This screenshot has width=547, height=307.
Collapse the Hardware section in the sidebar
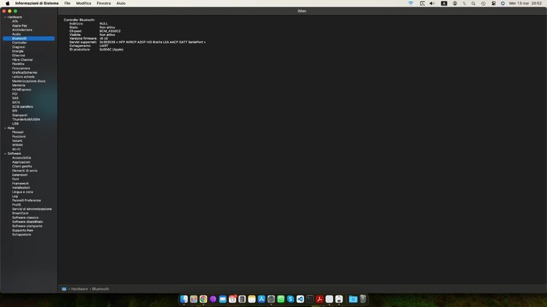5,17
